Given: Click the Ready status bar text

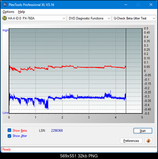Looking at the screenshot, I should tap(7, 150).
